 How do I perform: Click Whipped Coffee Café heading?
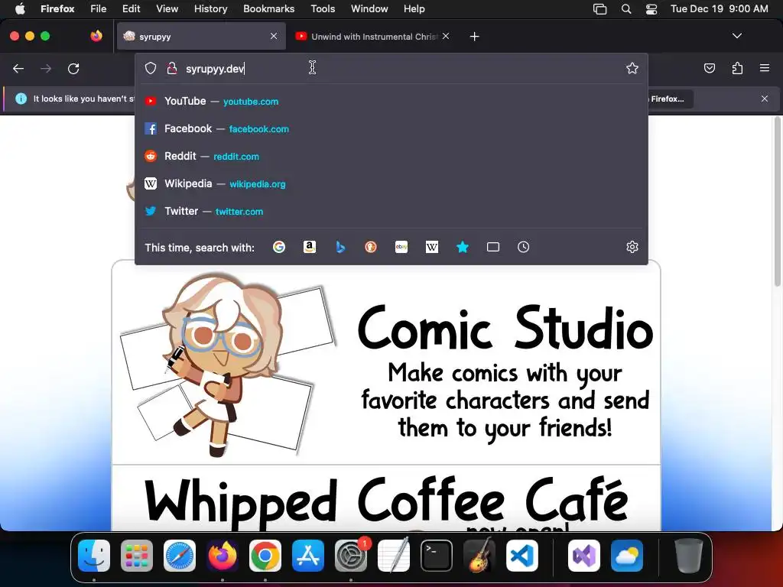tap(386, 501)
